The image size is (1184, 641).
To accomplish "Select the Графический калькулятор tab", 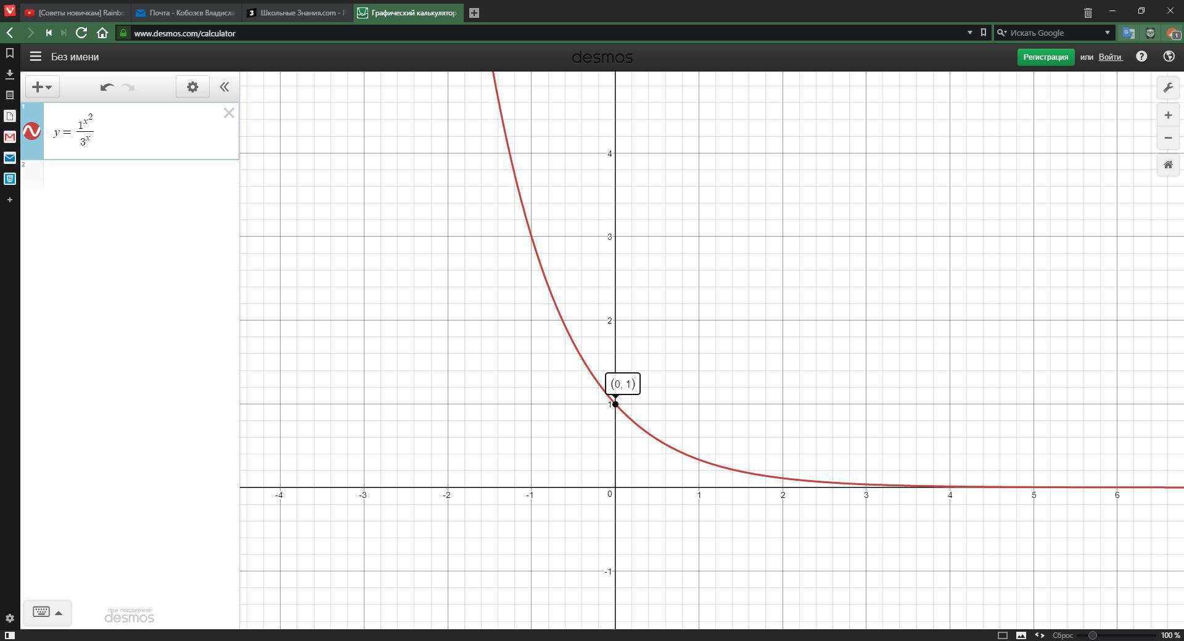I will [408, 12].
